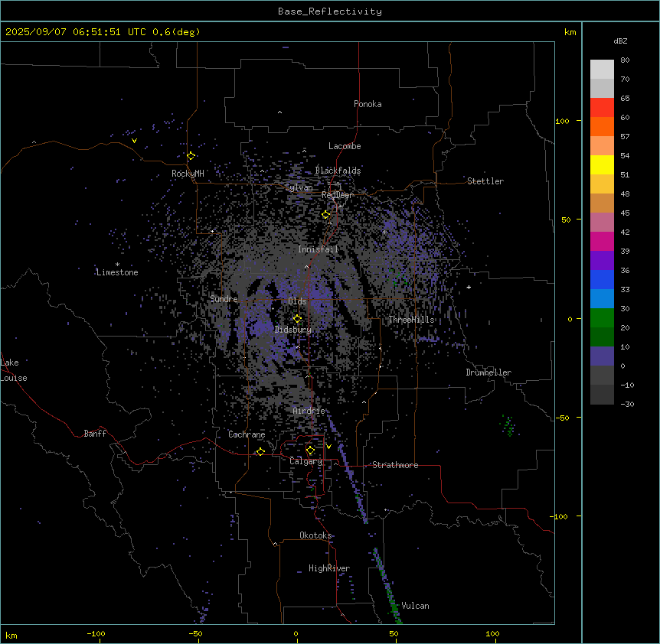
Task: Click the yellow diamond marker above RockyMH
Action: 191,155
